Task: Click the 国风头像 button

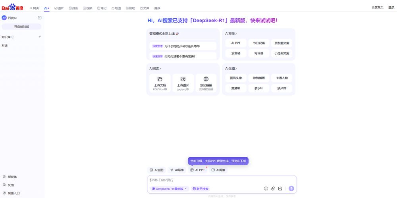Action: (236, 78)
